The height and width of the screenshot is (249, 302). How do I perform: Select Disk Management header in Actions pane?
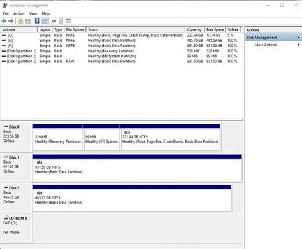pos(273,38)
